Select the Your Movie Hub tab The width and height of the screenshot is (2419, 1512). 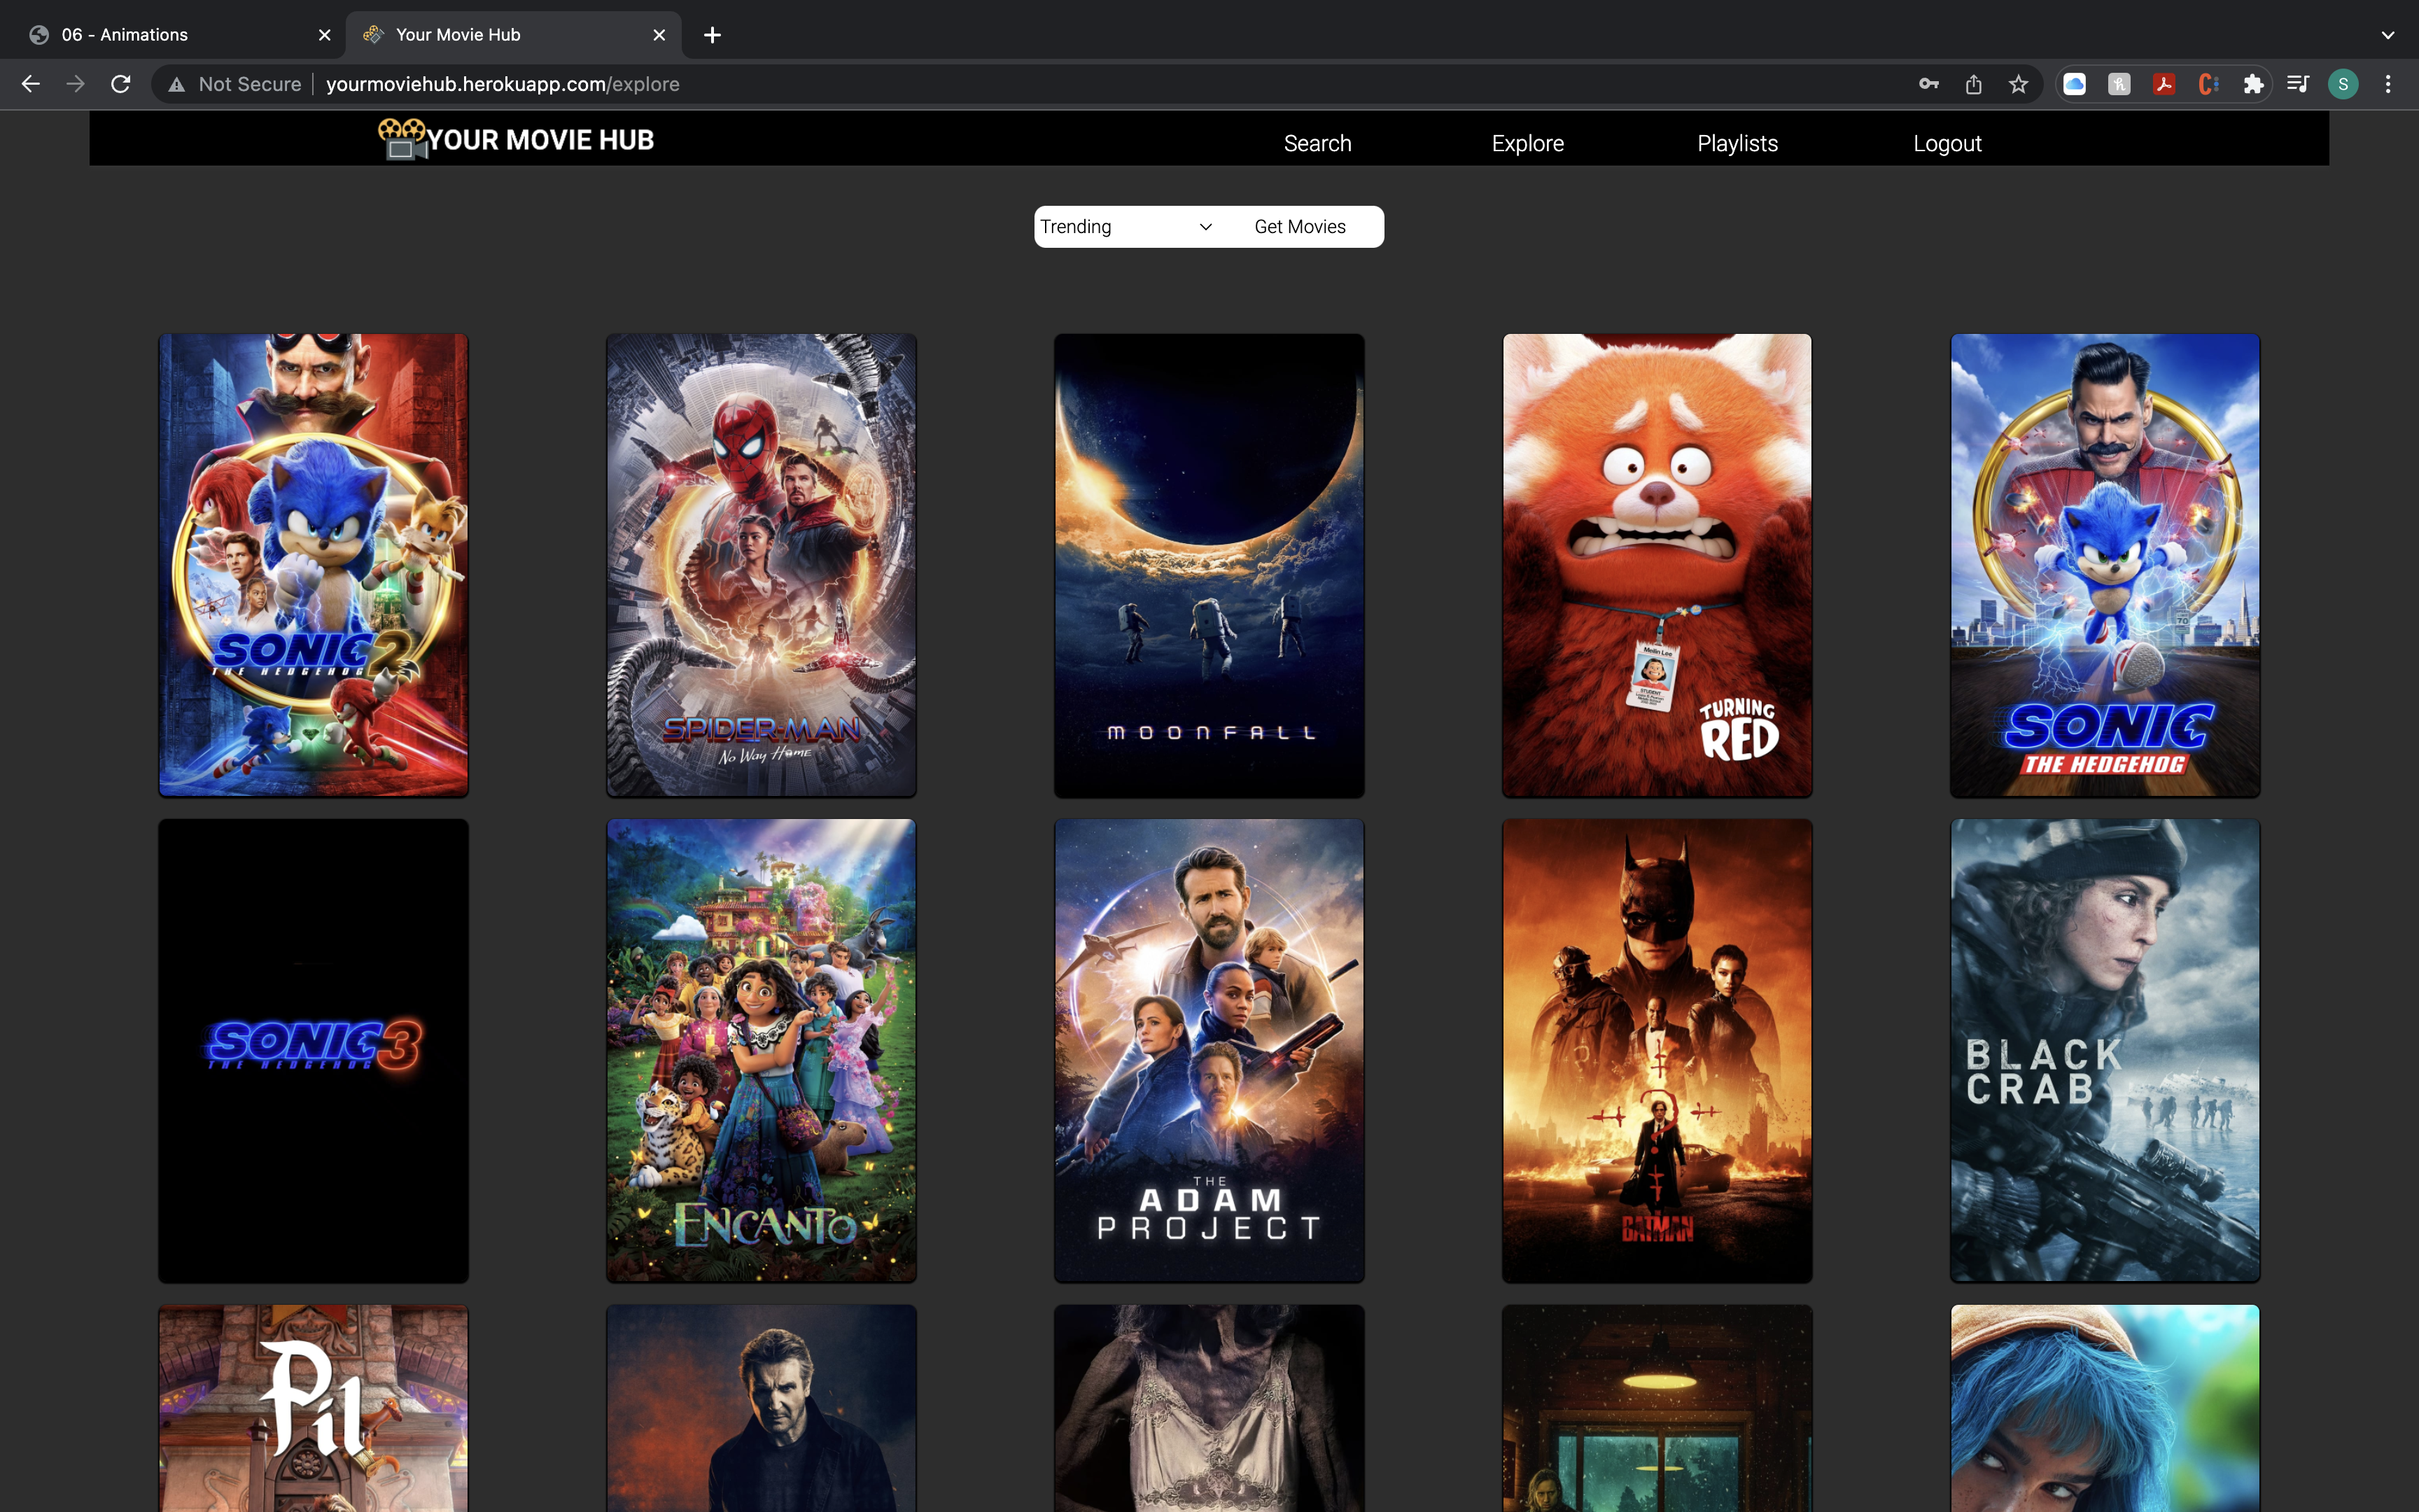[514, 35]
